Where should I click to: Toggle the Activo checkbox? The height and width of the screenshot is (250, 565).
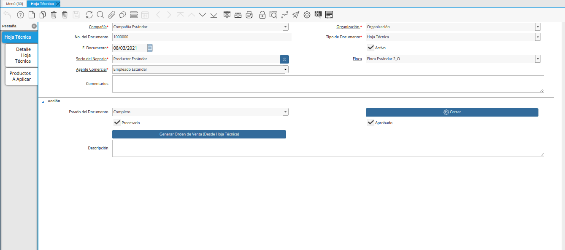pyautogui.click(x=370, y=48)
